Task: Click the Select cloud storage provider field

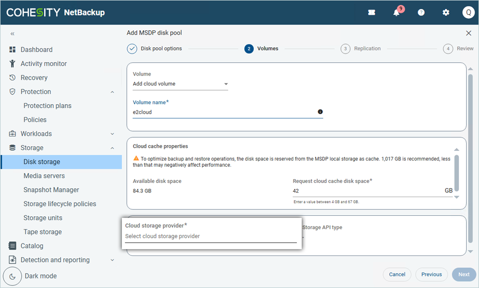Action: pyautogui.click(x=211, y=236)
